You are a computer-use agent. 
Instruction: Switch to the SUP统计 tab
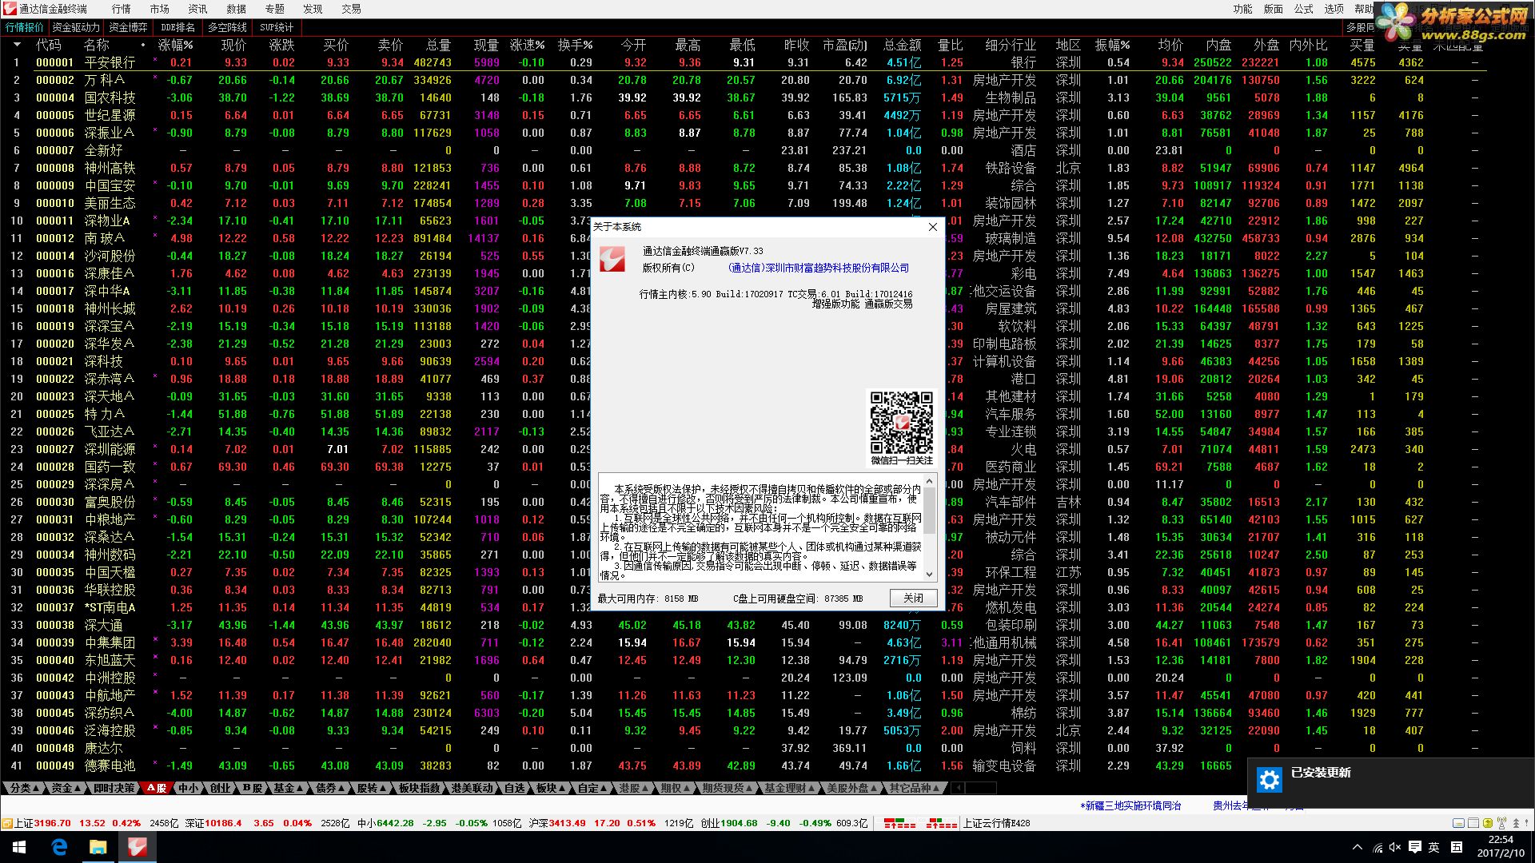point(277,27)
